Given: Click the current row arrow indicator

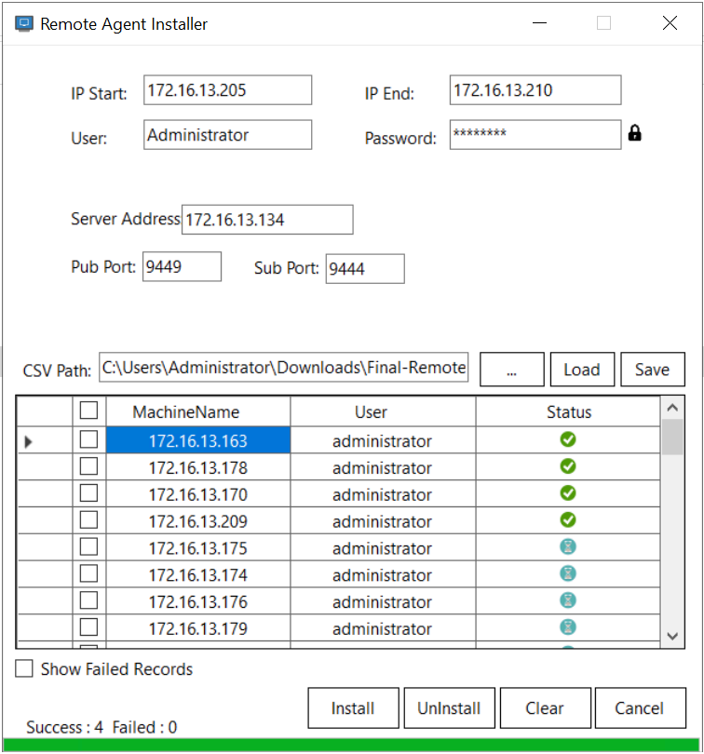Looking at the screenshot, I should [28, 441].
